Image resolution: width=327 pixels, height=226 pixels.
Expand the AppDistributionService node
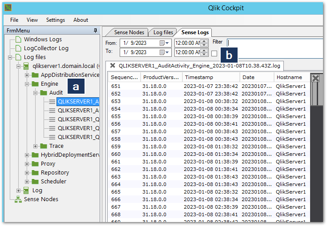(x=27, y=75)
